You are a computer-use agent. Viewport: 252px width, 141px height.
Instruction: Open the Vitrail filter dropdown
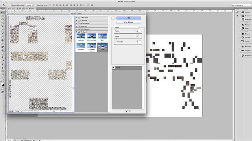pyautogui.click(x=127, y=27)
